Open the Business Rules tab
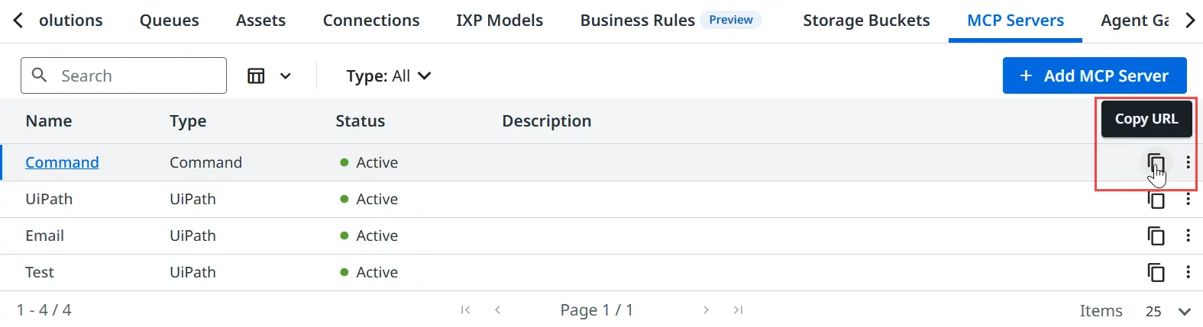Viewport: 1203px width, 327px height. tap(637, 21)
